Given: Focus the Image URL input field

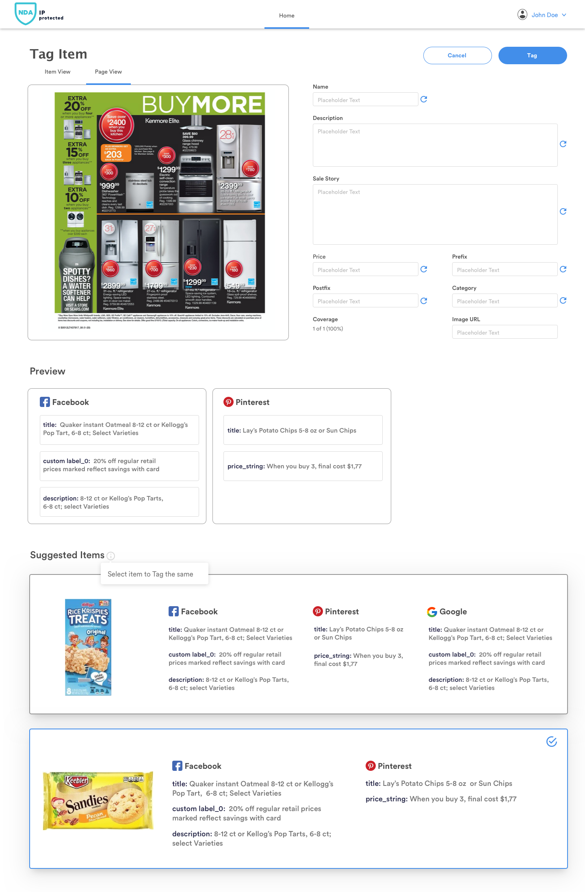Looking at the screenshot, I should point(505,332).
